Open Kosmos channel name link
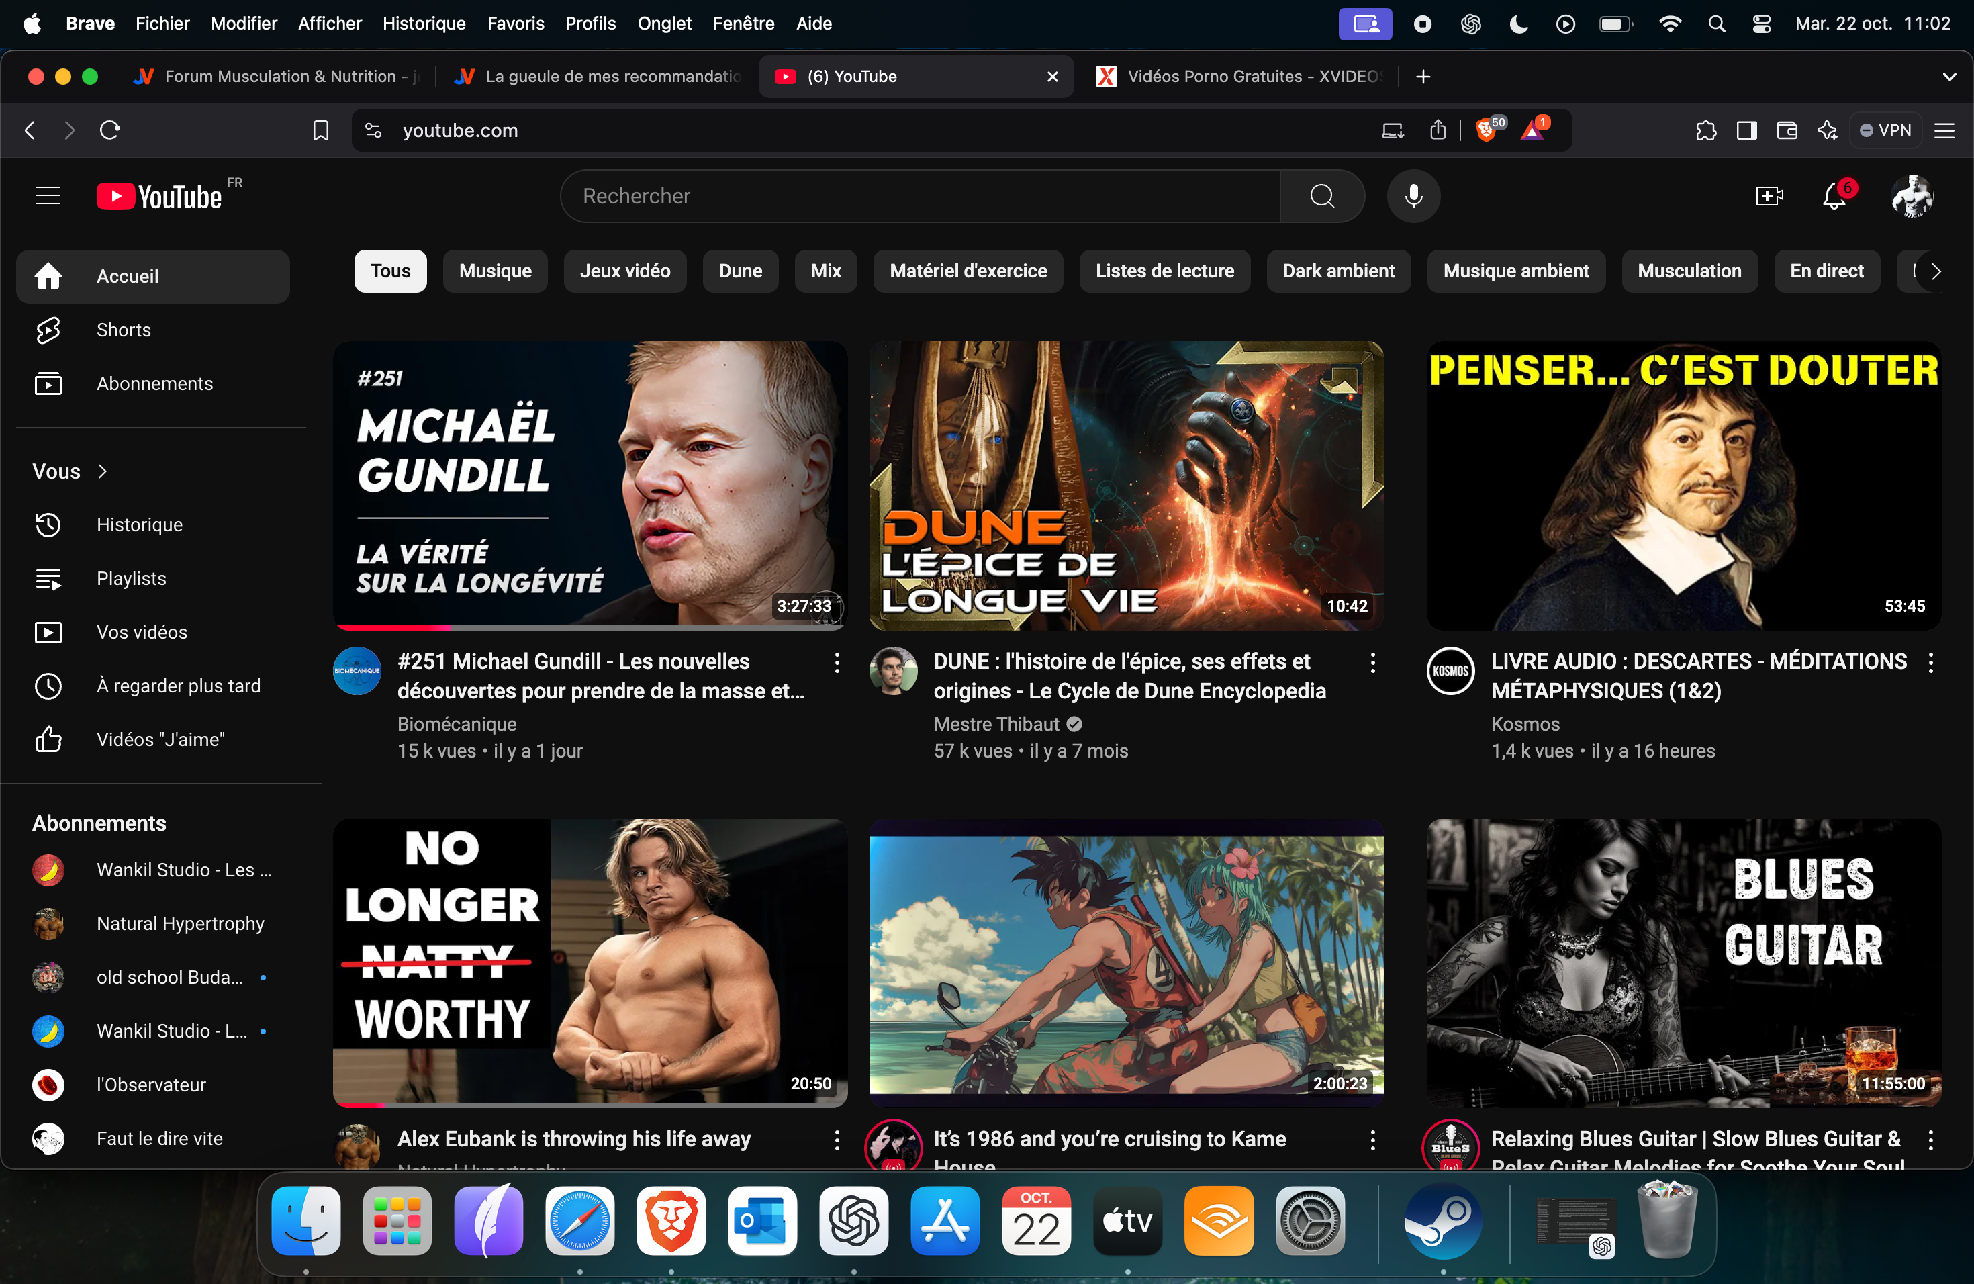The height and width of the screenshot is (1284, 1974). tap(1524, 724)
